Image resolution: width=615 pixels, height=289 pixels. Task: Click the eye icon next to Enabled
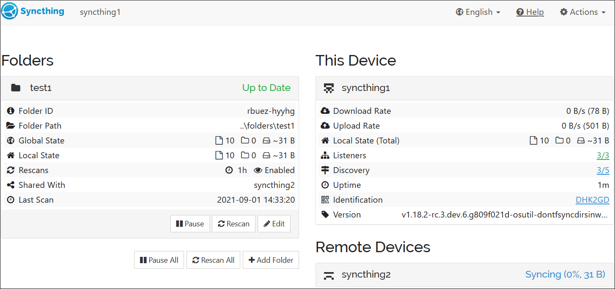coord(258,170)
